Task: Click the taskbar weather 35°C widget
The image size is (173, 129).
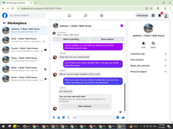Action: [134, 126]
